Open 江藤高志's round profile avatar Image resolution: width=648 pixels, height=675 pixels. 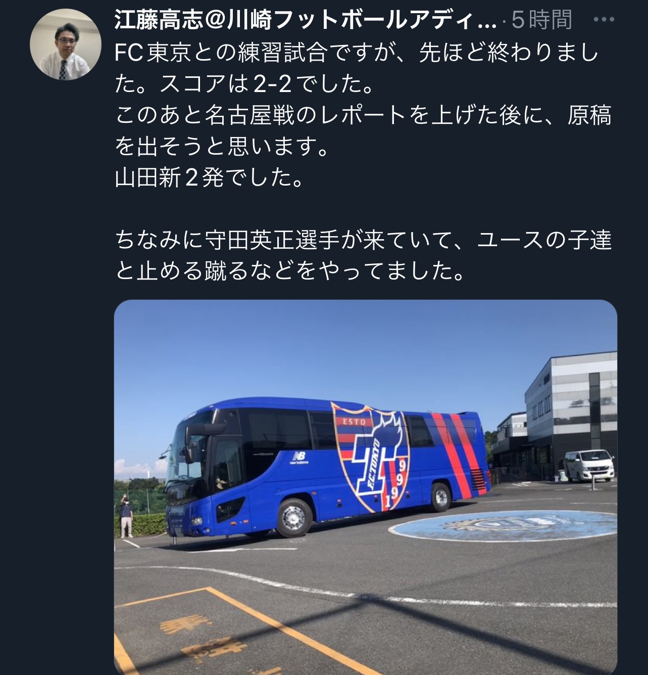pyautogui.click(x=66, y=44)
